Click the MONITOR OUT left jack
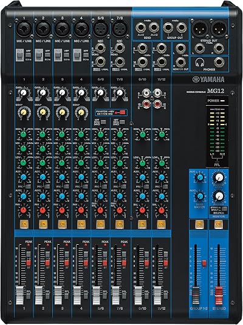 pos(181,48)
